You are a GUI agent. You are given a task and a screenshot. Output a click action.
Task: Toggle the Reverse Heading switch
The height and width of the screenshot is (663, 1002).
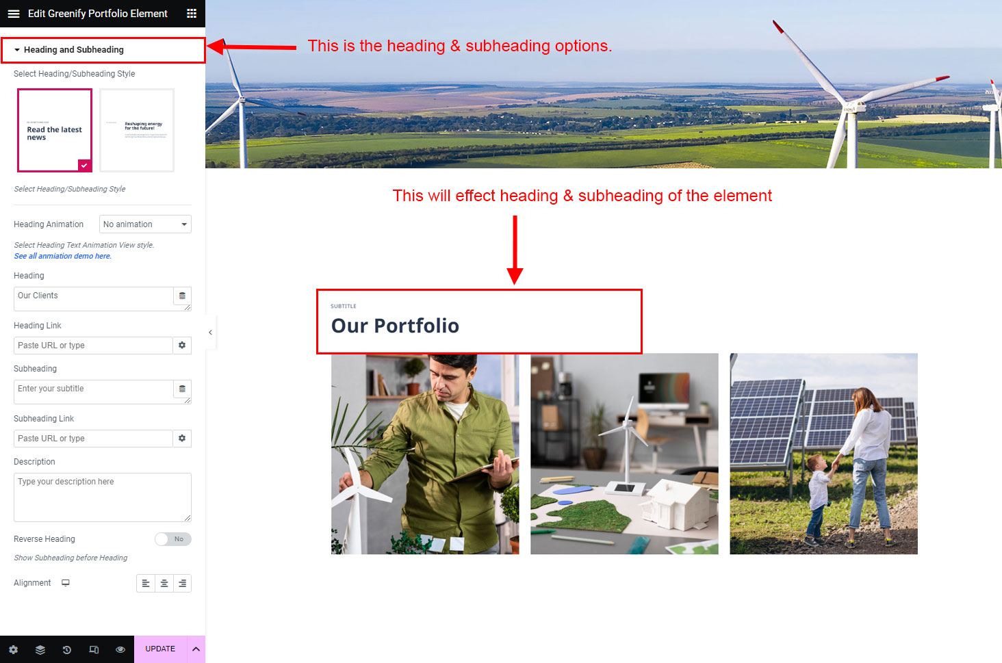[172, 539]
